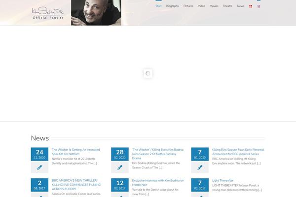Open the Video section

point(201,6)
